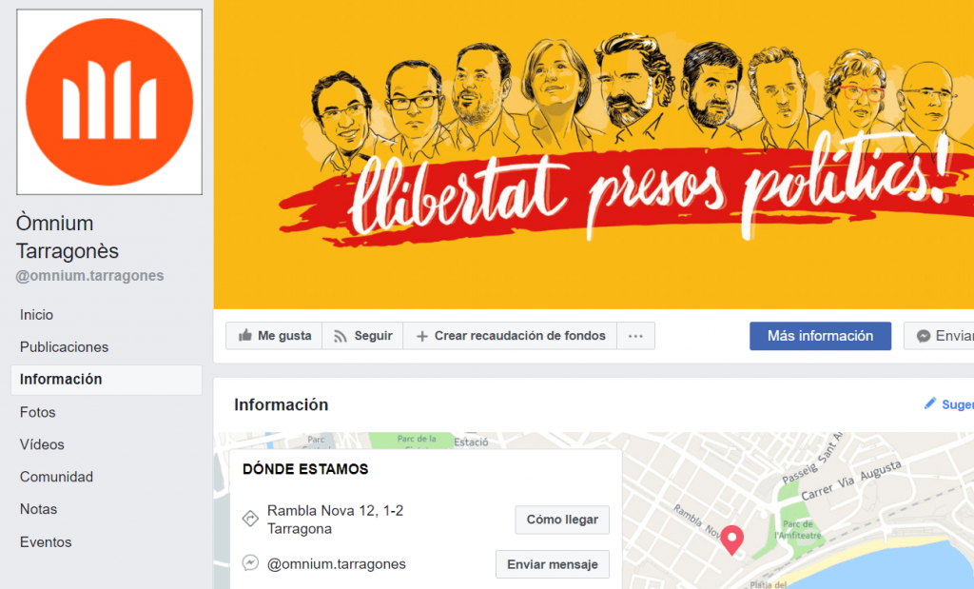Click the Más información blue button
The image size is (974, 589).
coord(820,336)
